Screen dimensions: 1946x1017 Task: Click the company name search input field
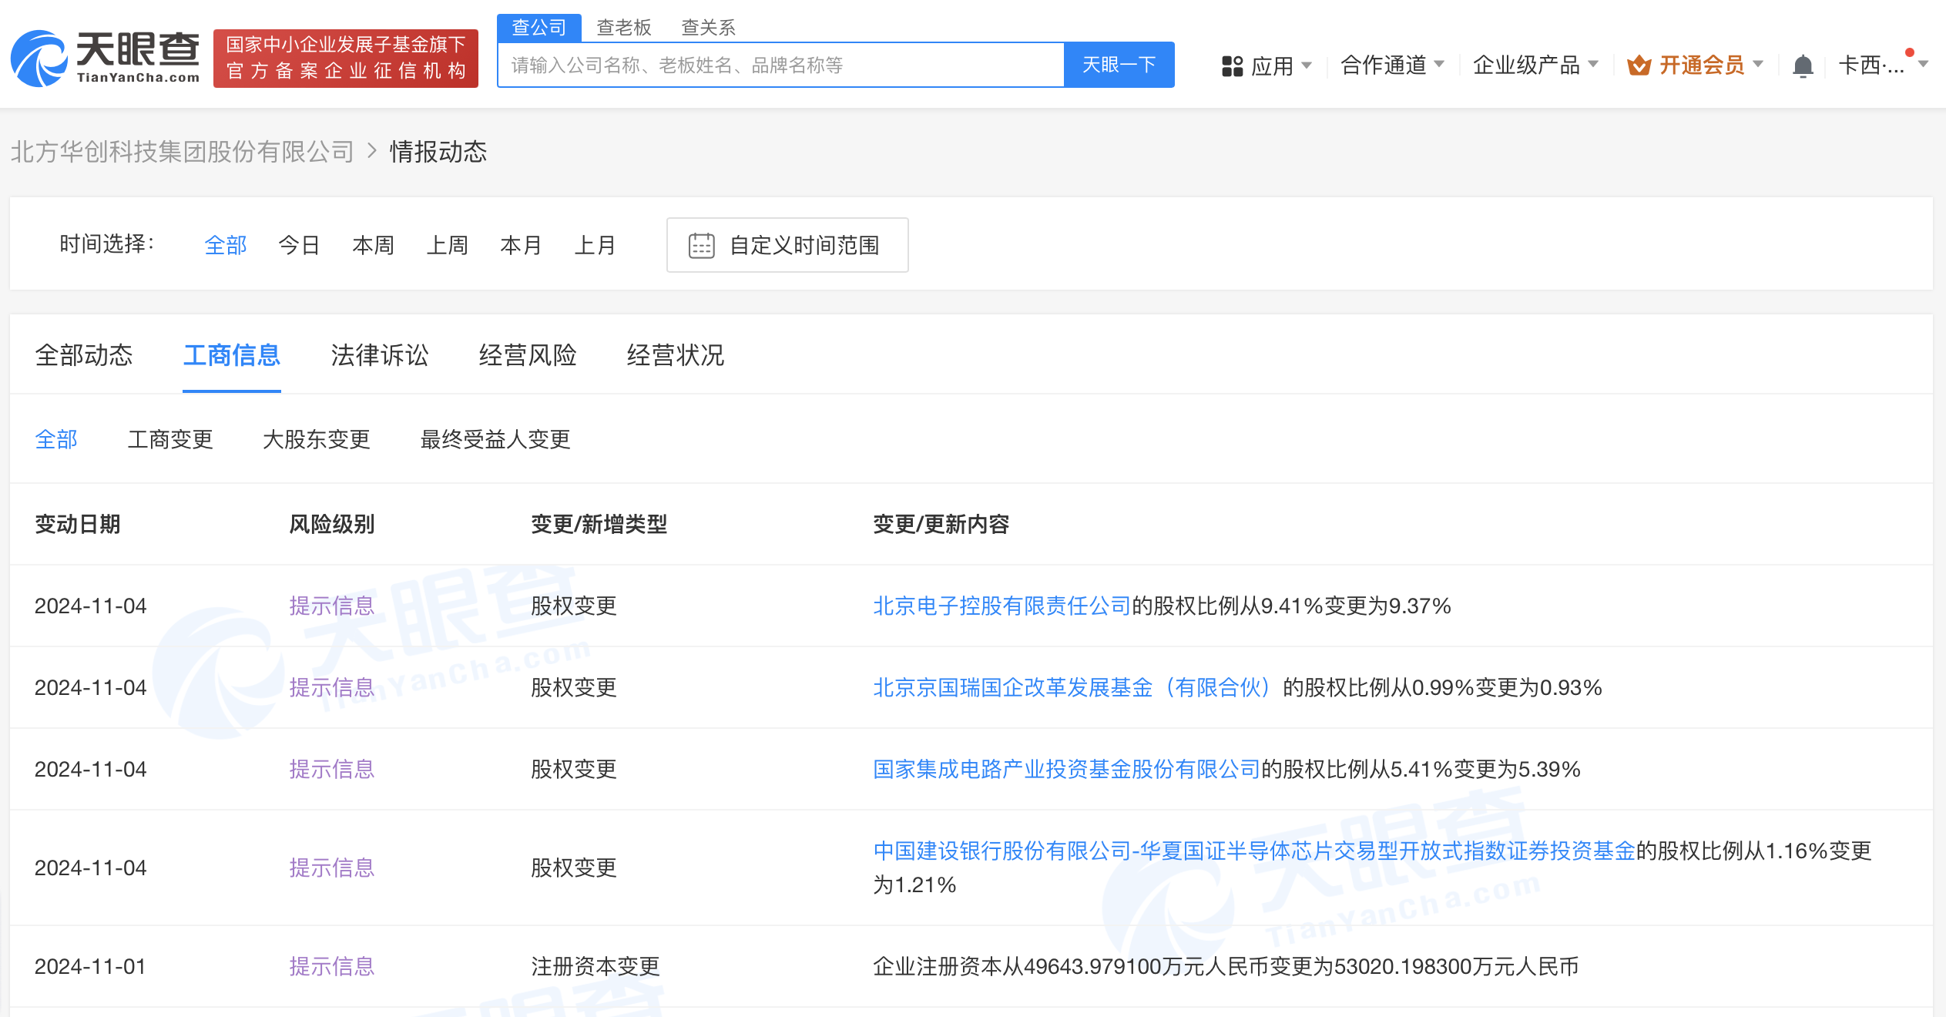click(780, 65)
